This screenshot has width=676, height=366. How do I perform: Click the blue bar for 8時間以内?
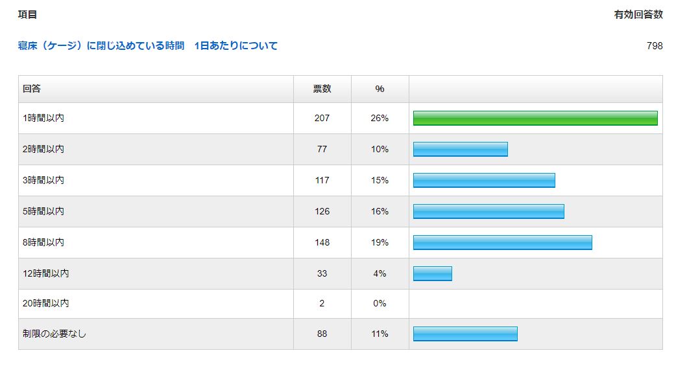(502, 242)
